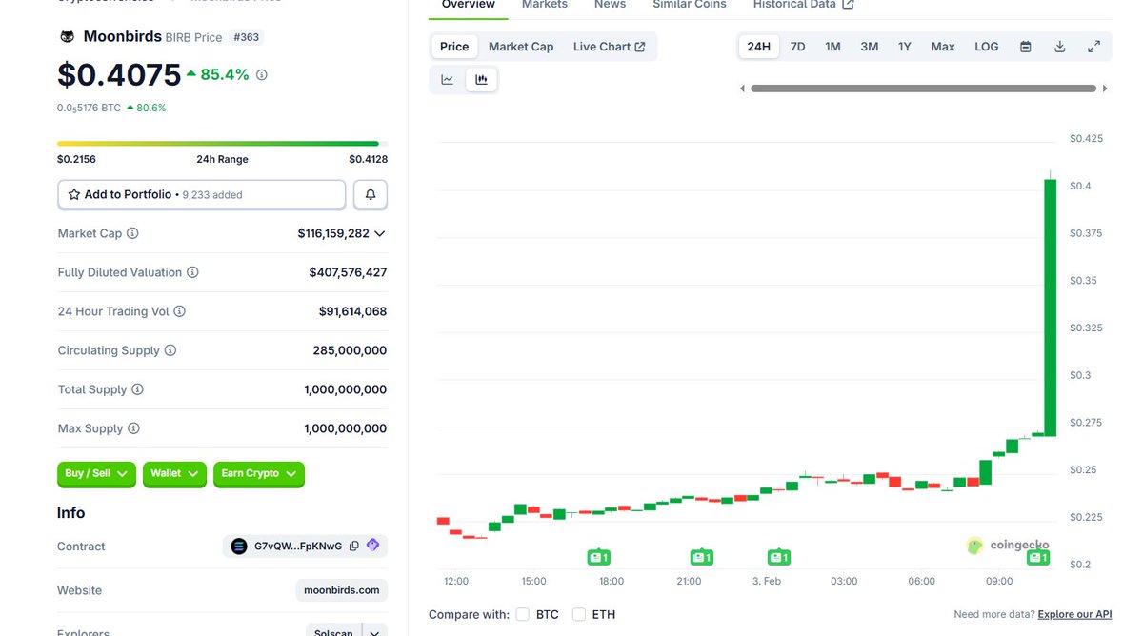Click the Moonbirds coin logo icon
The height and width of the screenshot is (636, 1143).
pyautogui.click(x=68, y=36)
